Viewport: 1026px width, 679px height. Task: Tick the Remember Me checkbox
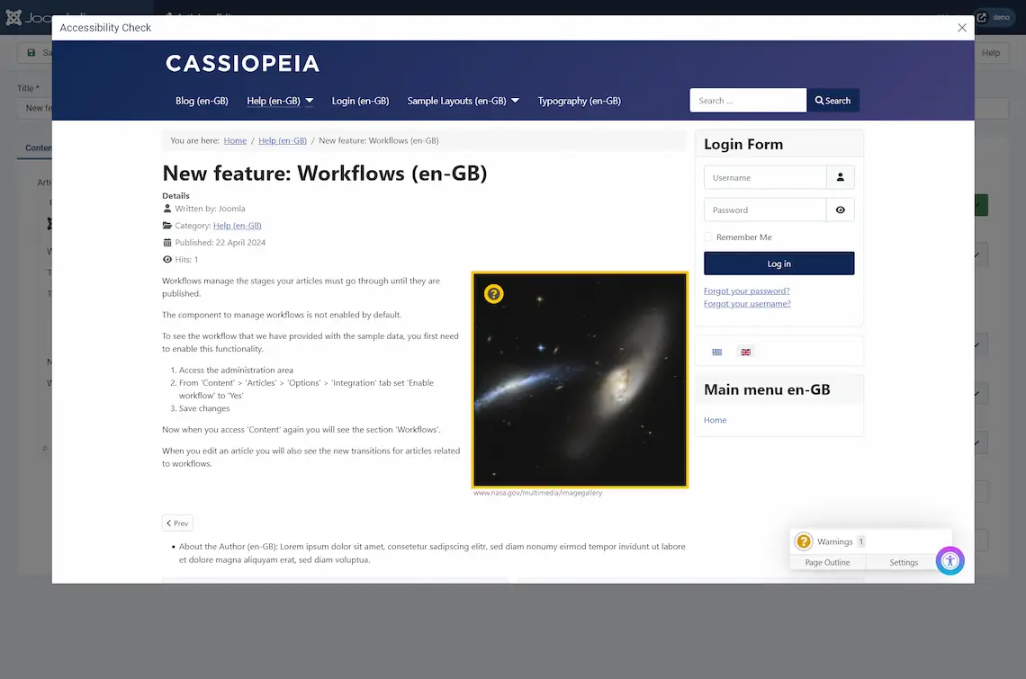tap(708, 237)
